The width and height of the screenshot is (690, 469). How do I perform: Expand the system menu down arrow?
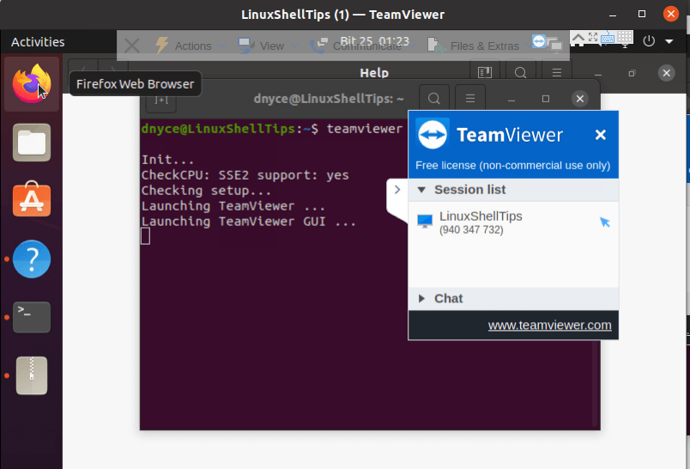[x=669, y=41]
